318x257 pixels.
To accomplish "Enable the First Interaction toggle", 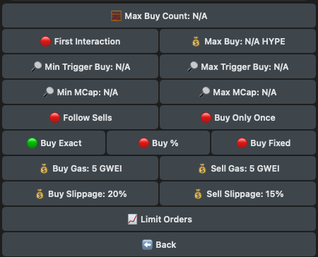I will click(80, 41).
